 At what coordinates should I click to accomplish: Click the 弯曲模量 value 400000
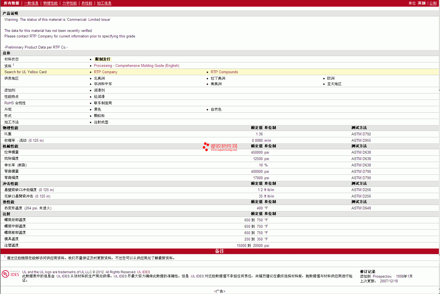click(x=257, y=171)
